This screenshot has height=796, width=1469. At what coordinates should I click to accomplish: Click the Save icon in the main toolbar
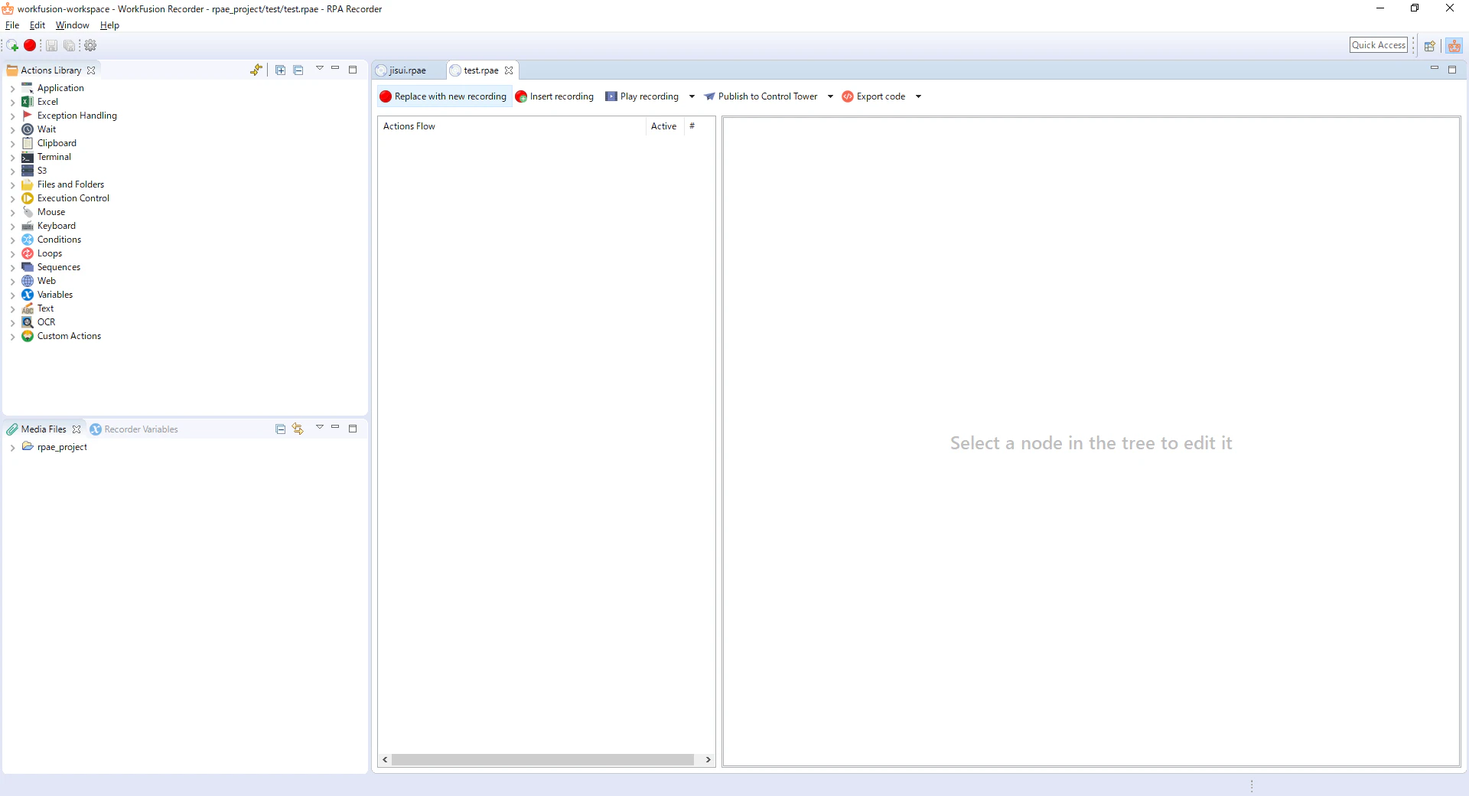pyautogui.click(x=51, y=46)
